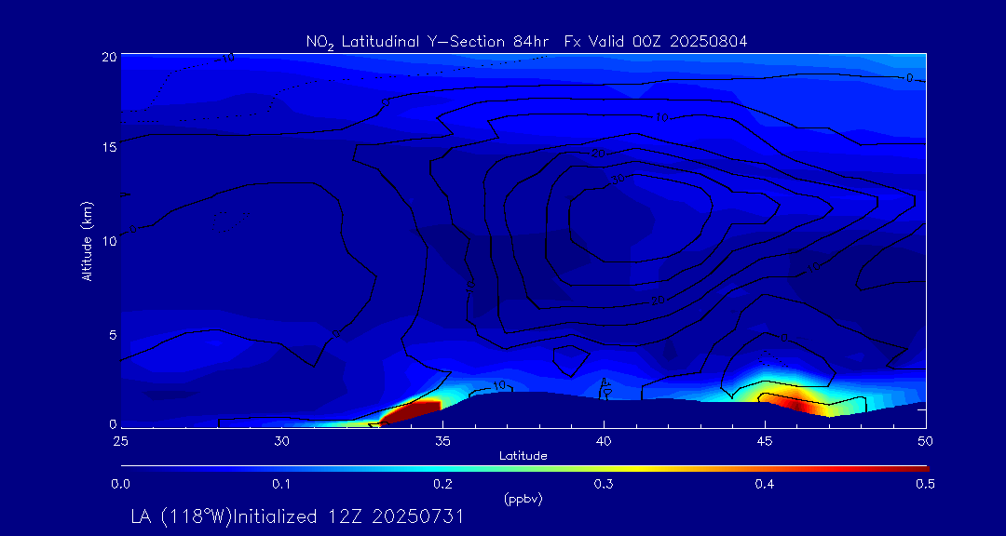Click the dark red NO2 plume near latitude 34
This screenshot has height=536, width=1006.
click(412, 411)
